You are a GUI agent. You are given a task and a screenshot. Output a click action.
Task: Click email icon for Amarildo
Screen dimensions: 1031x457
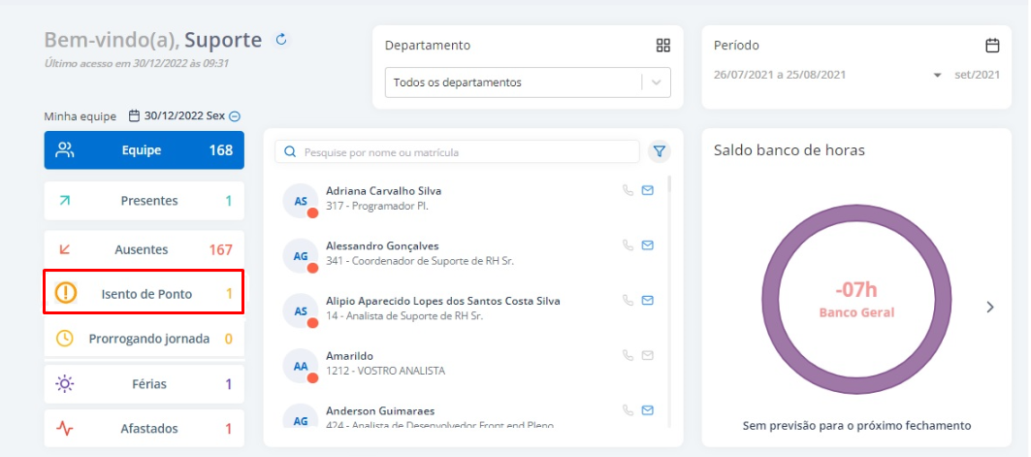click(x=648, y=355)
